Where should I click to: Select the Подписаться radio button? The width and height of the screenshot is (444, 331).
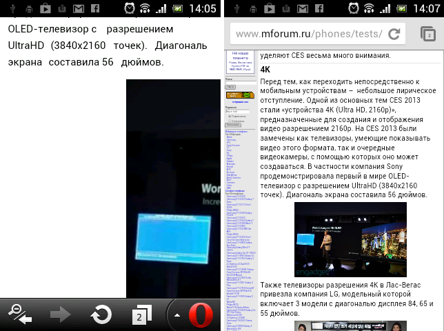(x=230, y=117)
